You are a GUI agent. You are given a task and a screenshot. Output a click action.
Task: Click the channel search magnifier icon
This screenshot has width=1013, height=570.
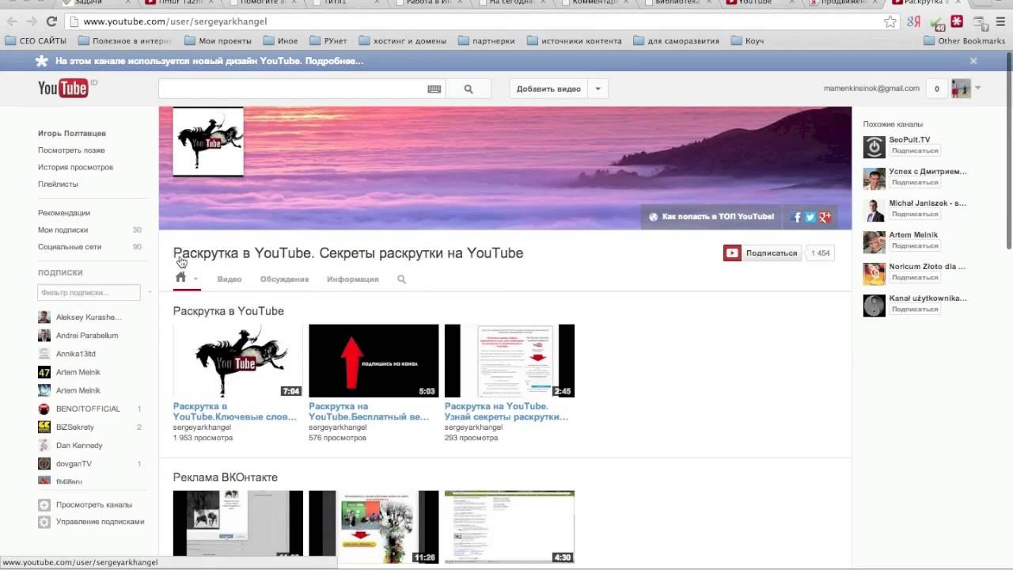(x=401, y=279)
